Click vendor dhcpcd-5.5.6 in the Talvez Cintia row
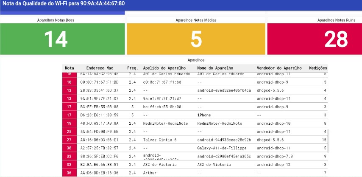362x177 pixels. (270, 140)
